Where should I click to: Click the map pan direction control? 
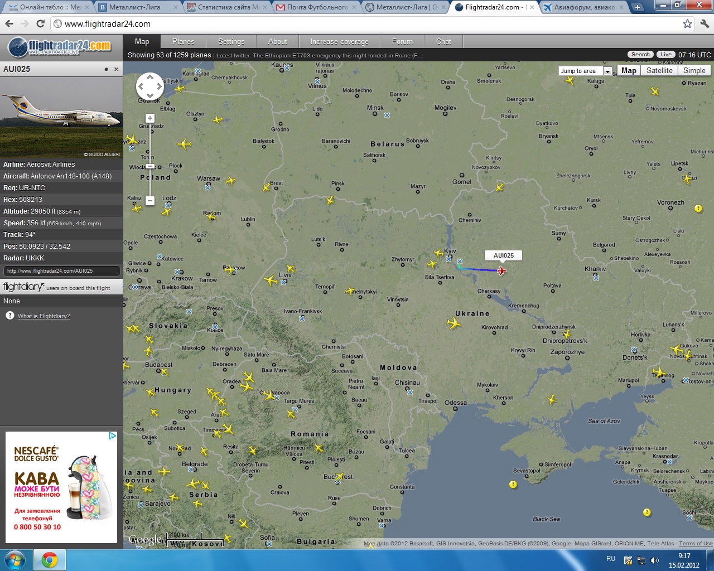tap(150, 86)
